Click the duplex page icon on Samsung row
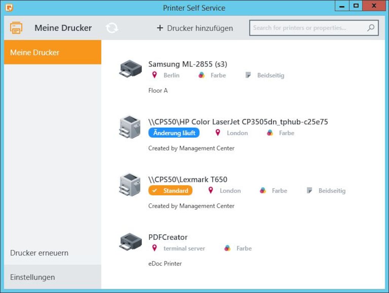This screenshot has height=293, width=389. (248, 75)
